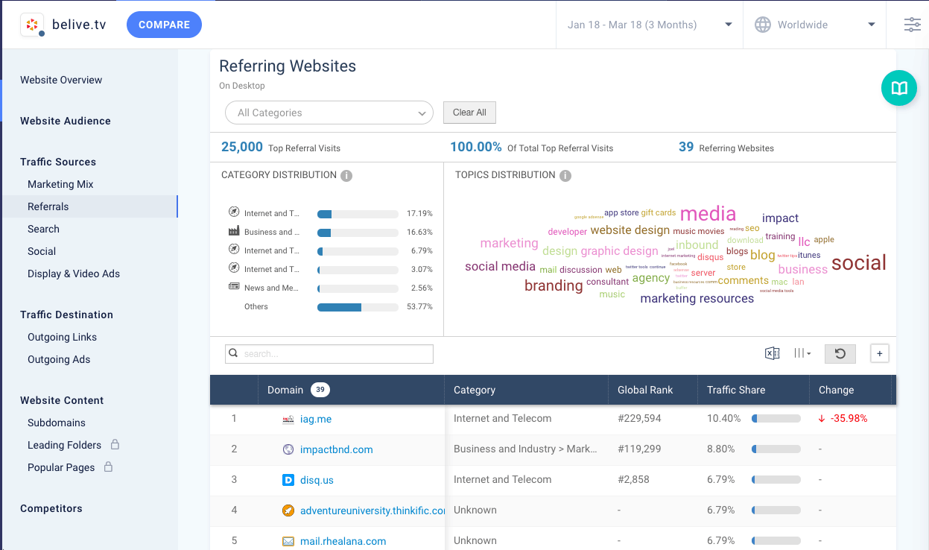Click the plus add column icon
Image resolution: width=929 pixels, height=550 pixels.
[879, 353]
